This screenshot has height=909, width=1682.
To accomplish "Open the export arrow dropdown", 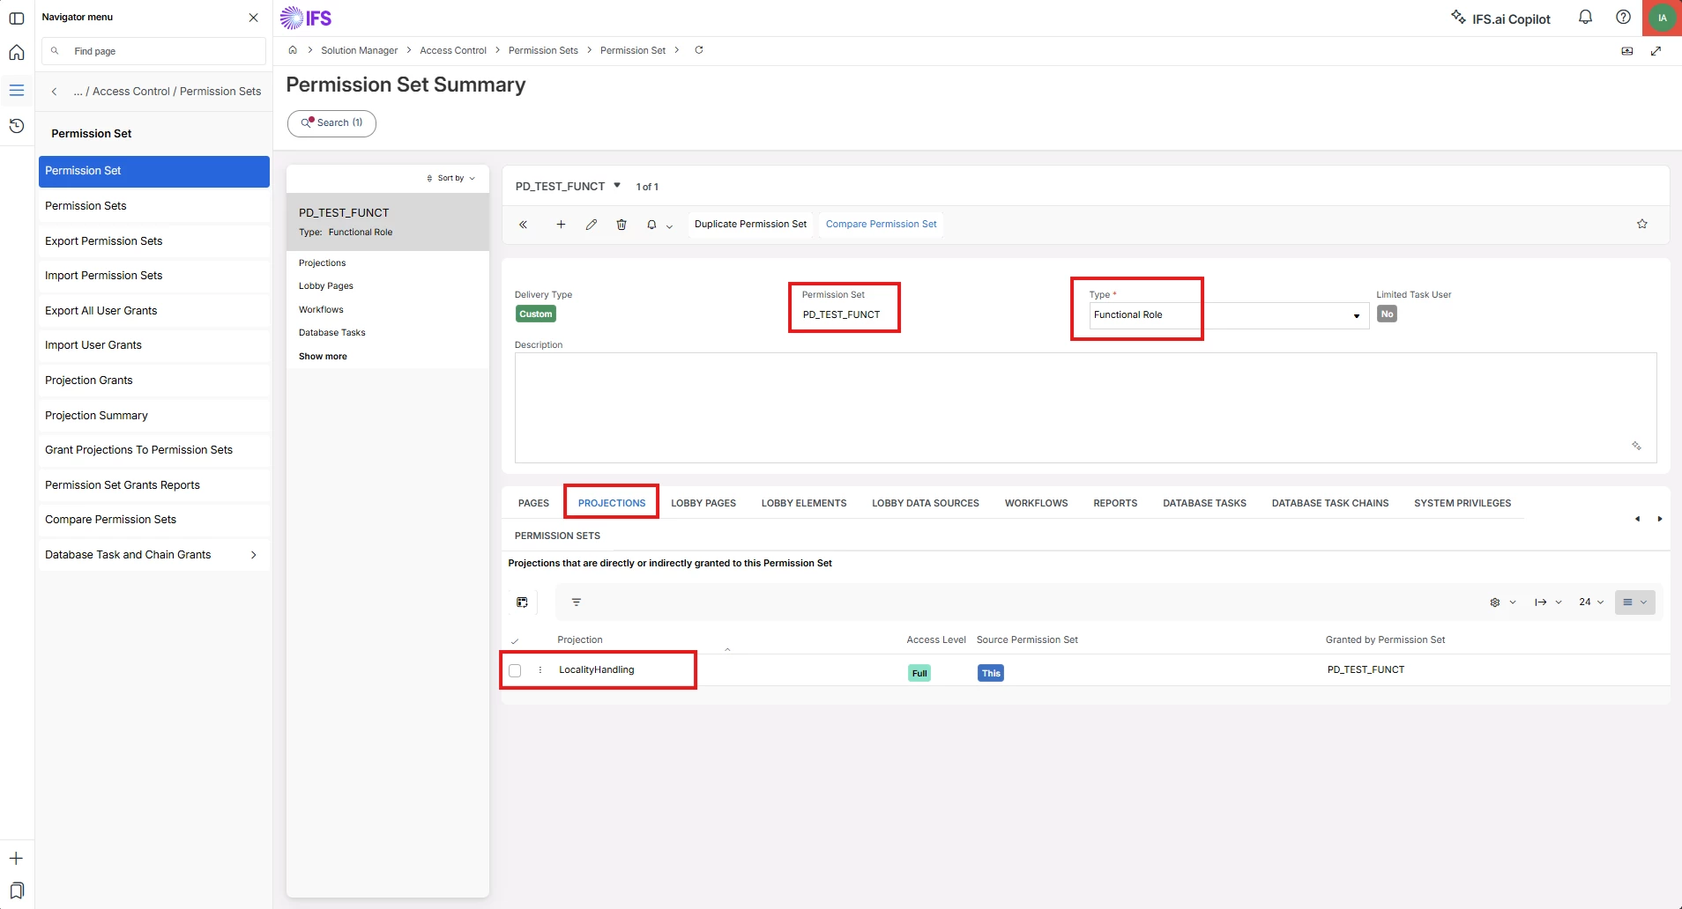I will click(x=1548, y=602).
